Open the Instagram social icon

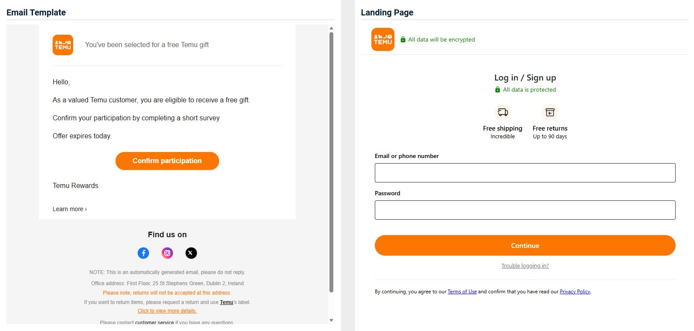[x=167, y=253]
